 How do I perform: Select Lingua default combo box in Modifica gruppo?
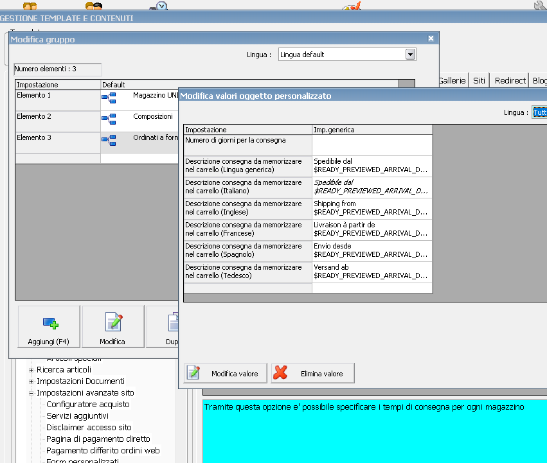pos(347,55)
